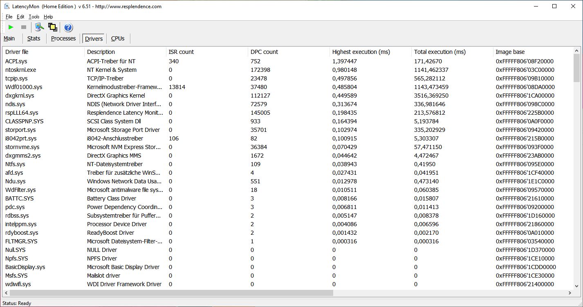Screen dimensions: 583x307
Task: Sort by Image base column header
Action: (x=533, y=52)
